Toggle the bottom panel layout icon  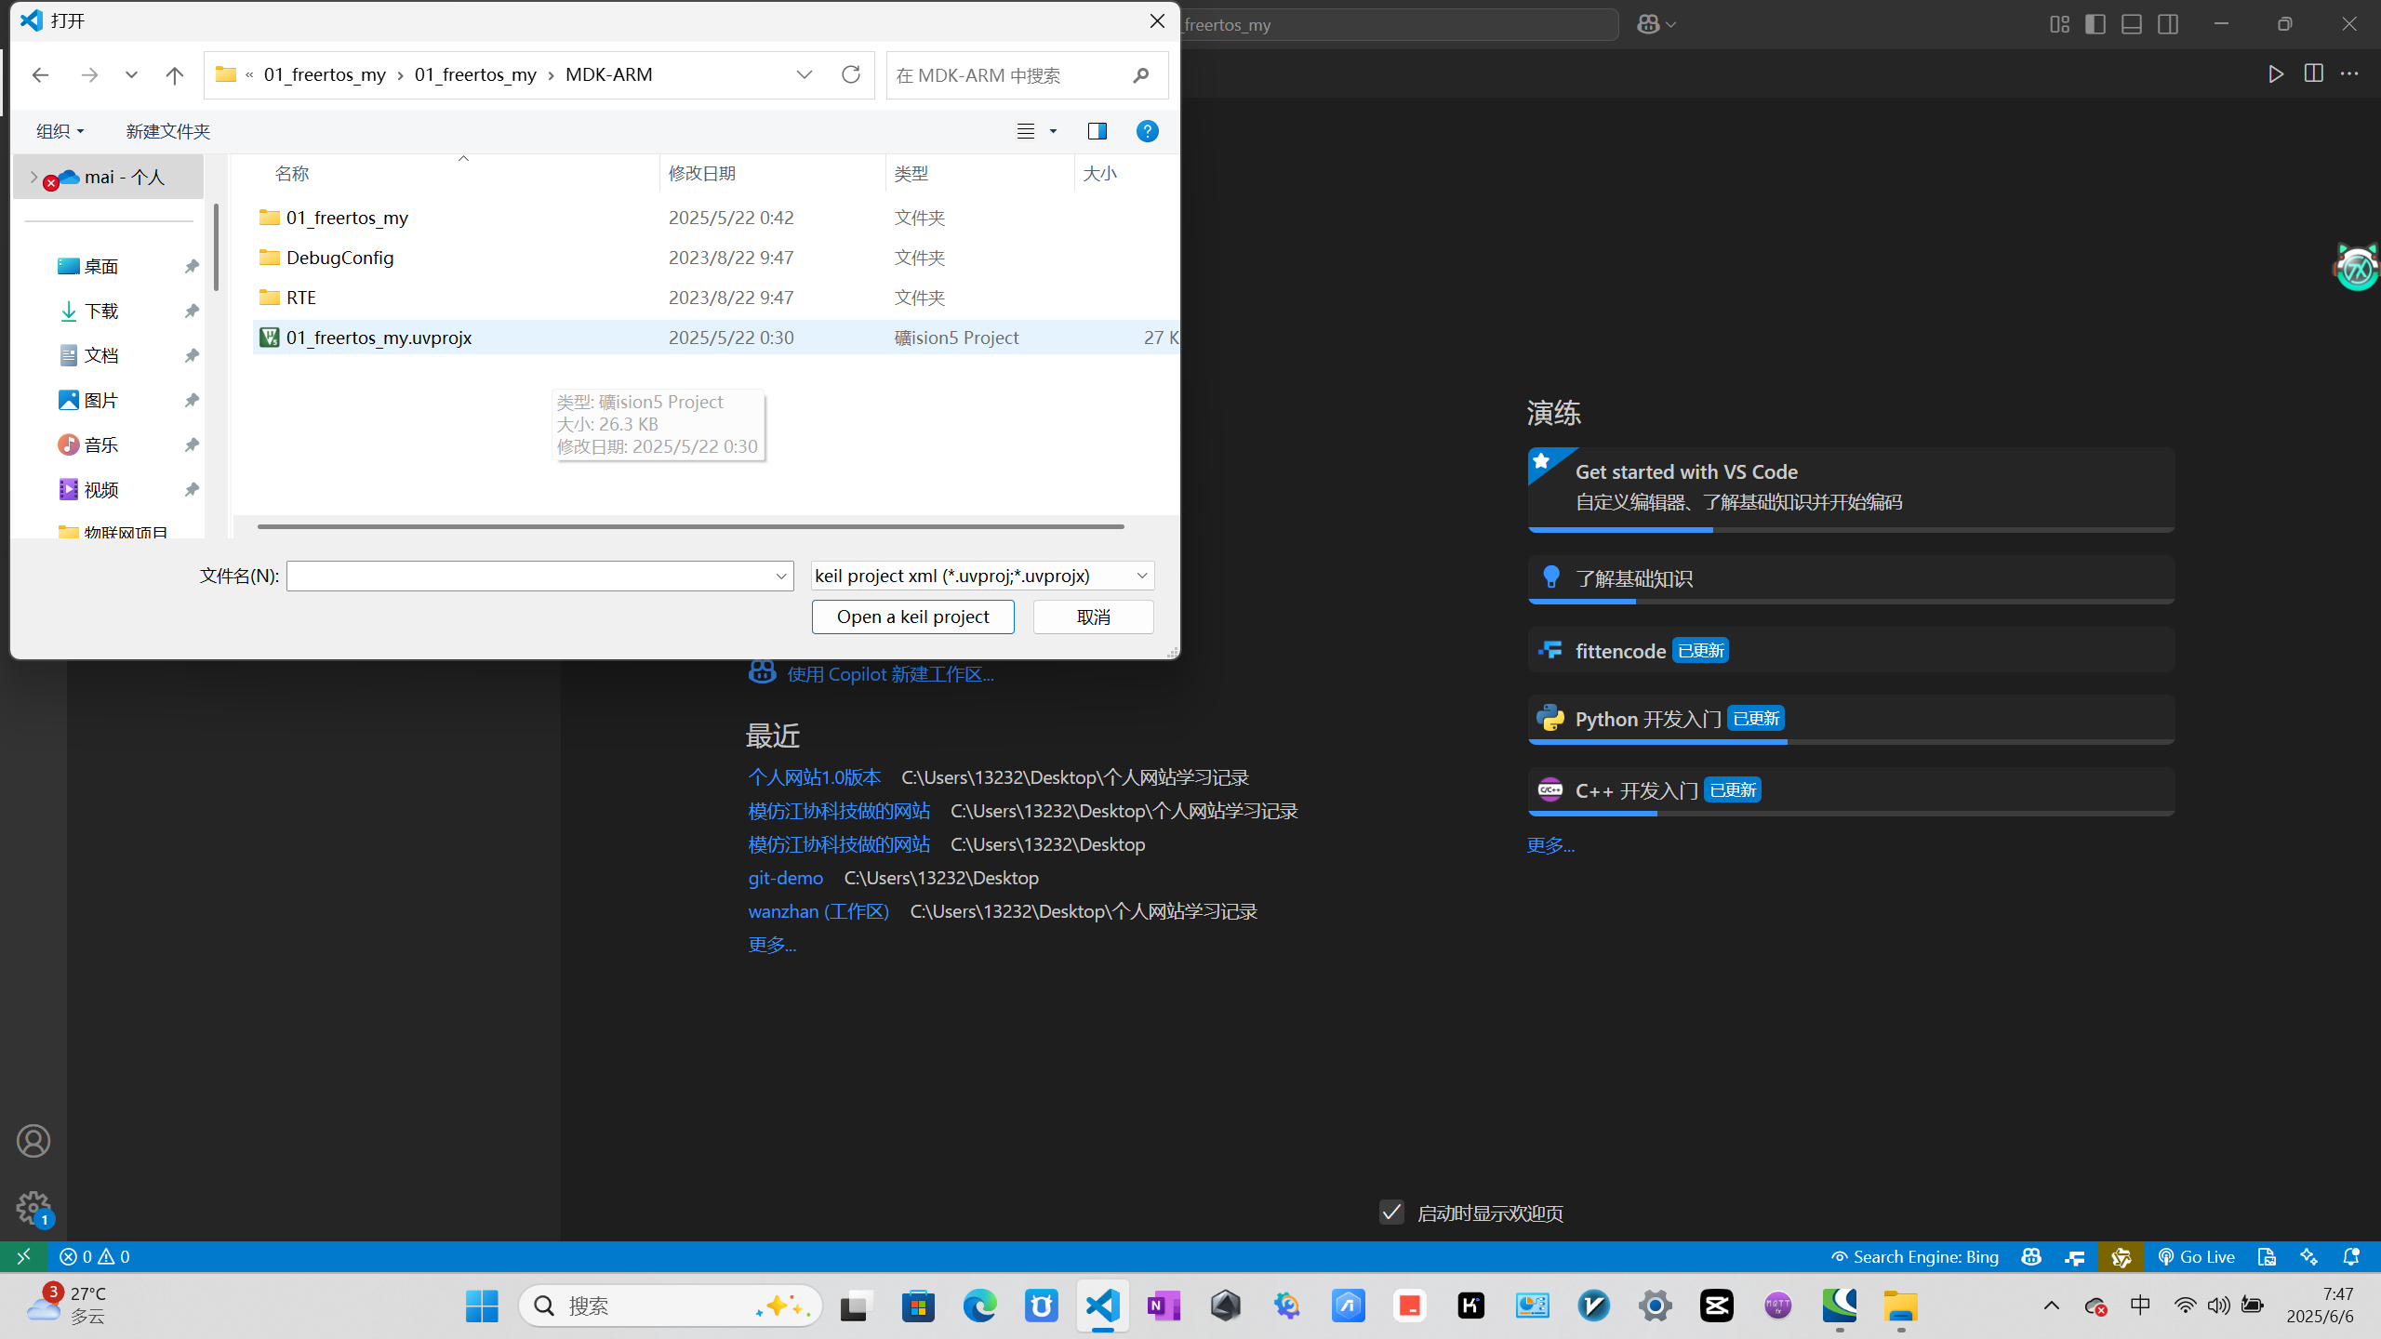2132,24
